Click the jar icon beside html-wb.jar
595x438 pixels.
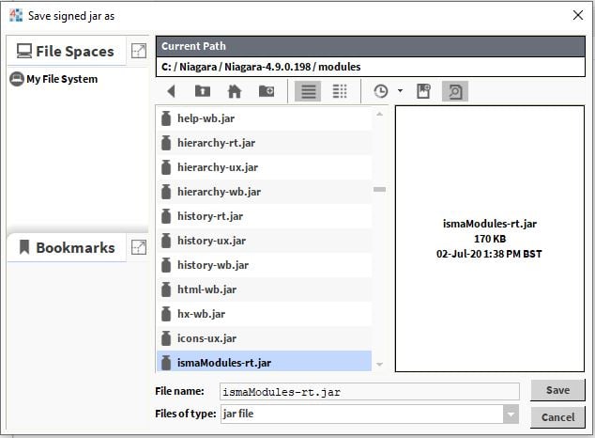click(166, 289)
